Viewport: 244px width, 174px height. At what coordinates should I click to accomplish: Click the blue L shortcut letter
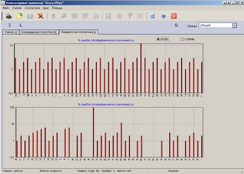[x=21, y=25]
